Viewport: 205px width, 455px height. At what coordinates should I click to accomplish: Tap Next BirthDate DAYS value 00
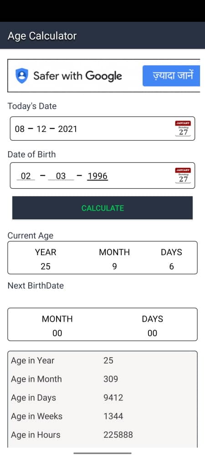[153, 333]
